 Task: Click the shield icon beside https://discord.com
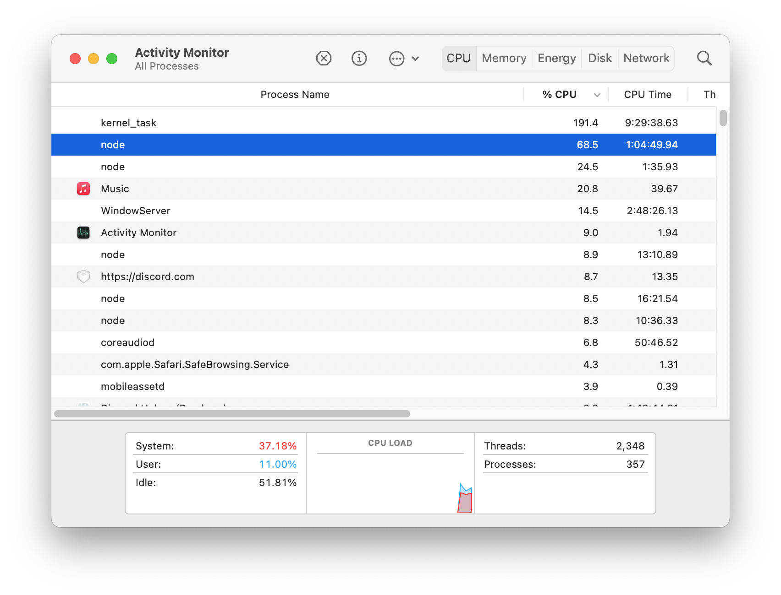[x=83, y=276]
